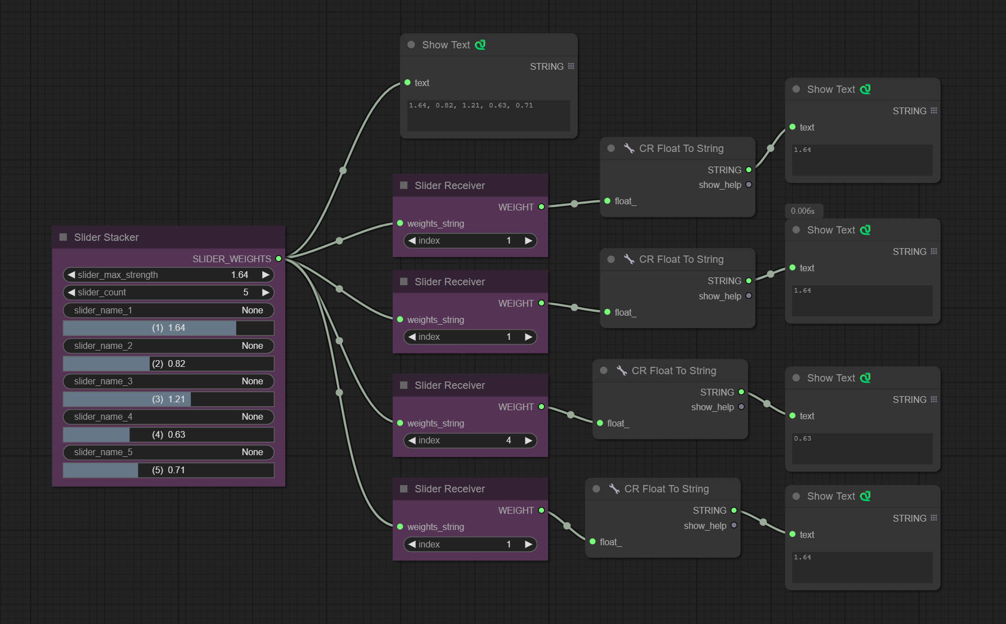Click the text box showing 1.64, 0.82, 1.21, 0.63, 0.71
The width and height of the screenshot is (1006, 624).
[488, 116]
